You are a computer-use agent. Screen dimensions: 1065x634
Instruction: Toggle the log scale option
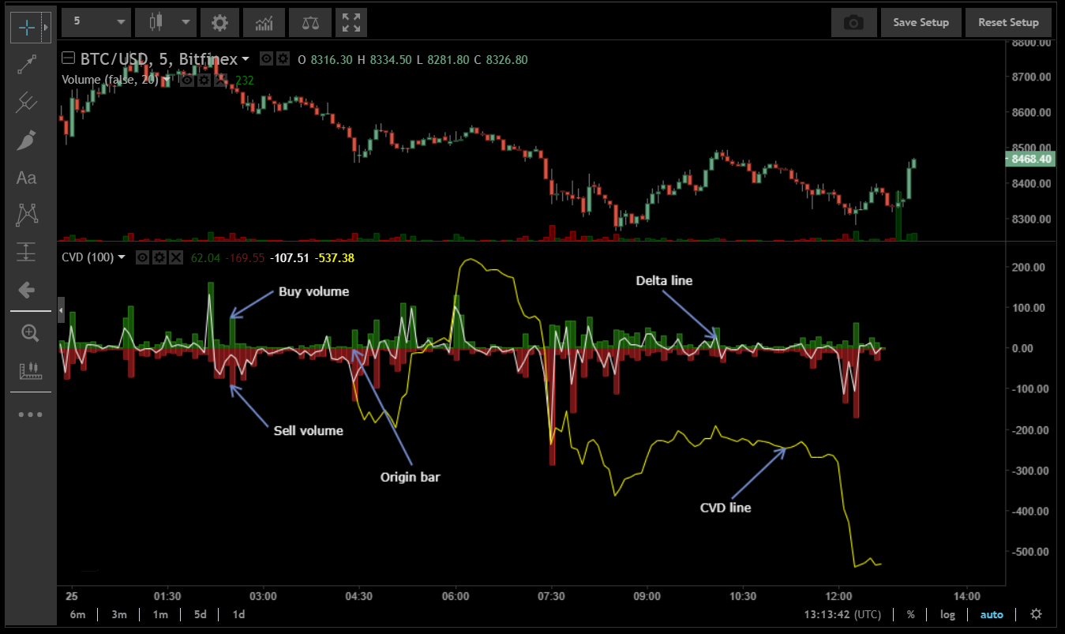click(947, 614)
